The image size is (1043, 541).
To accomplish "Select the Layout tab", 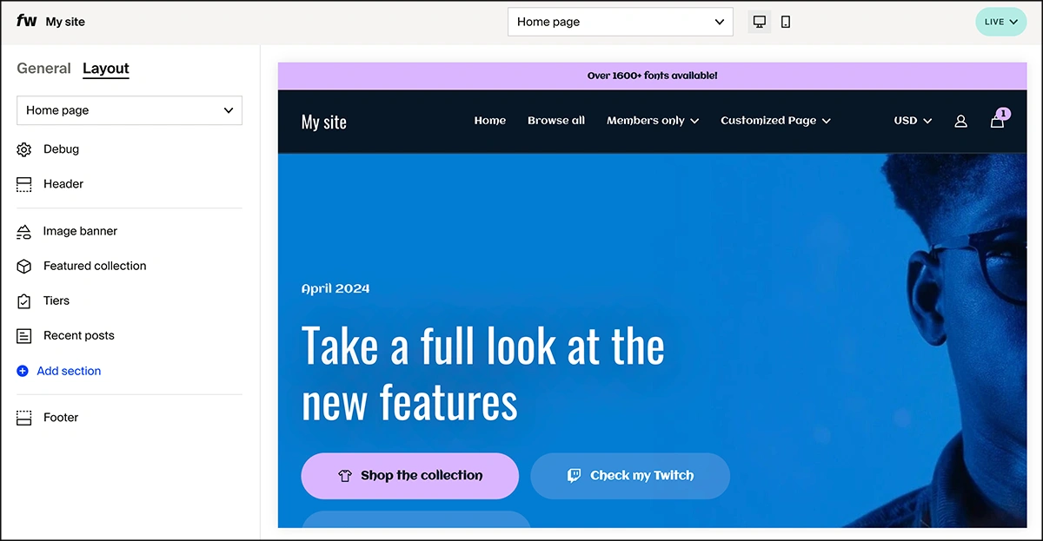I will 106,69.
